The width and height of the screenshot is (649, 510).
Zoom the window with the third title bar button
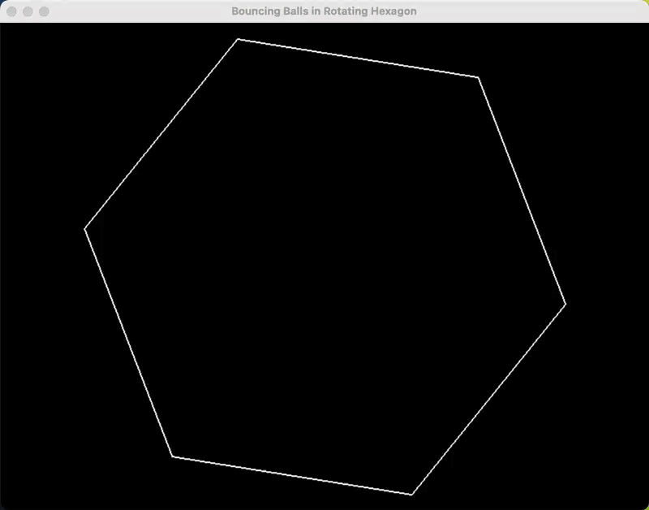[x=44, y=11]
